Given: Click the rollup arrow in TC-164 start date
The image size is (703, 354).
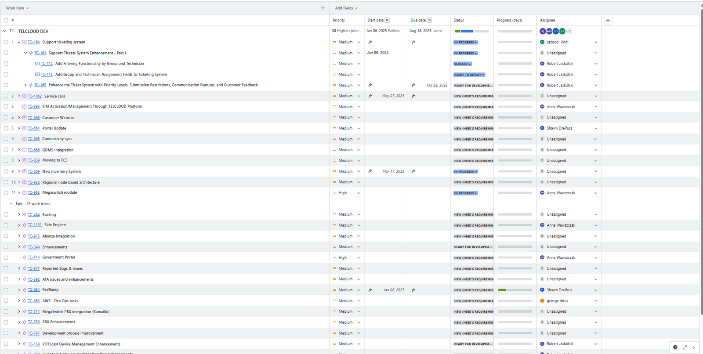Looking at the screenshot, I should click(x=370, y=43).
